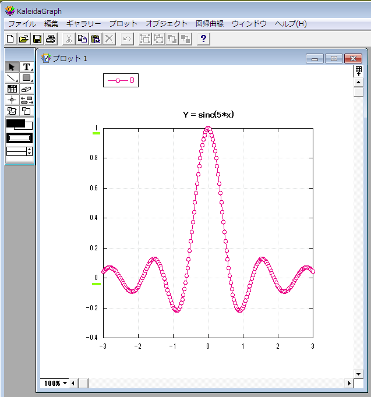
Task: Select the Table tool
Action: click(x=12, y=89)
